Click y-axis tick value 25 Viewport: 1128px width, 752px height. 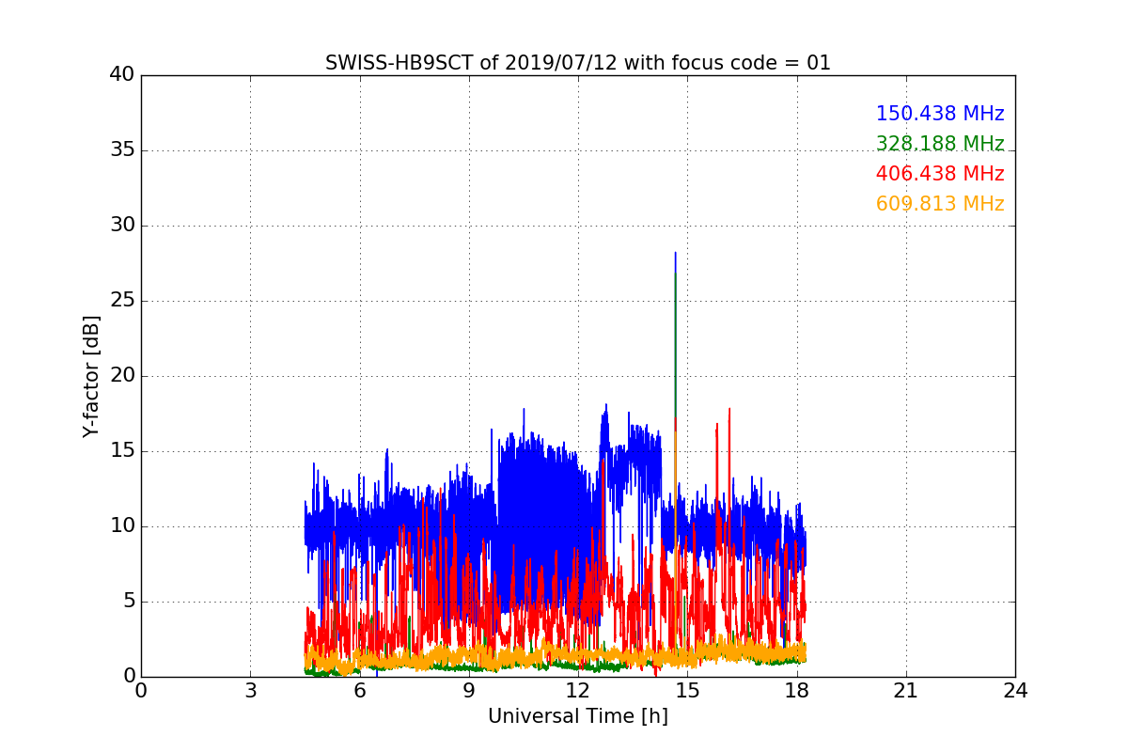click(122, 301)
